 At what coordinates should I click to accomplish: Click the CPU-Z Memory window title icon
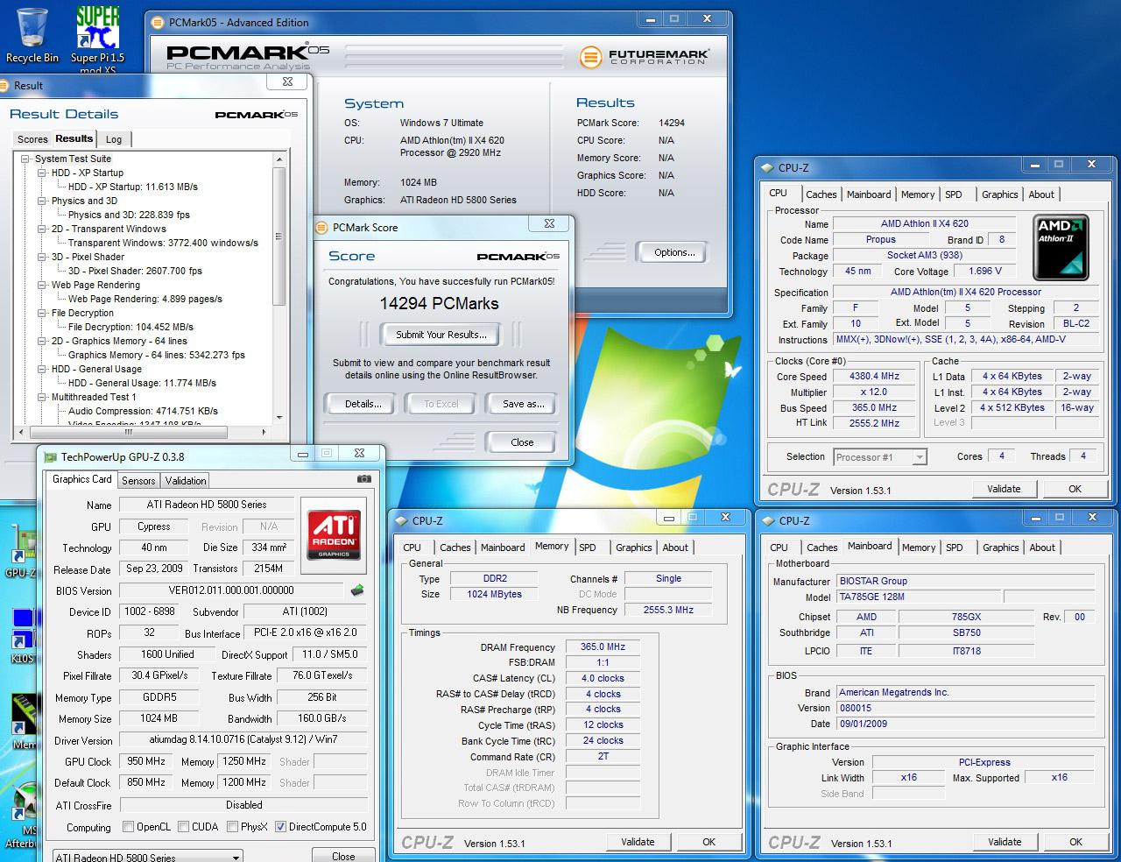pyautogui.click(x=401, y=520)
